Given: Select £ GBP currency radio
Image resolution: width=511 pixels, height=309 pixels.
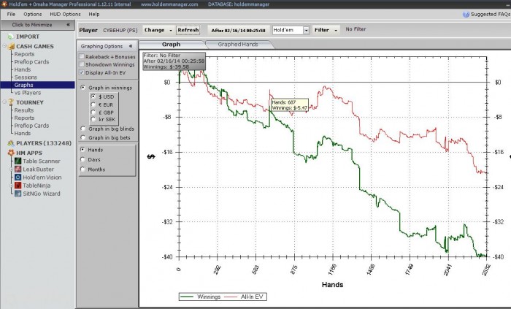Looking at the screenshot, I should 93,112.
